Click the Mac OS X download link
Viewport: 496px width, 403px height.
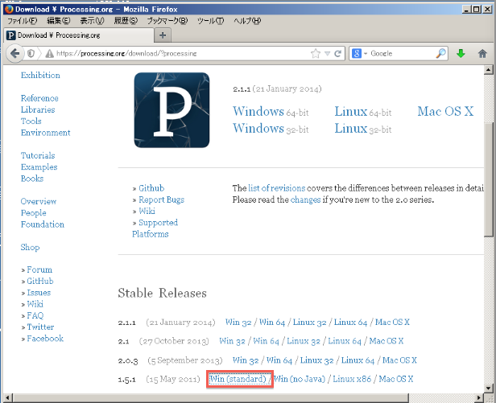[445, 111]
